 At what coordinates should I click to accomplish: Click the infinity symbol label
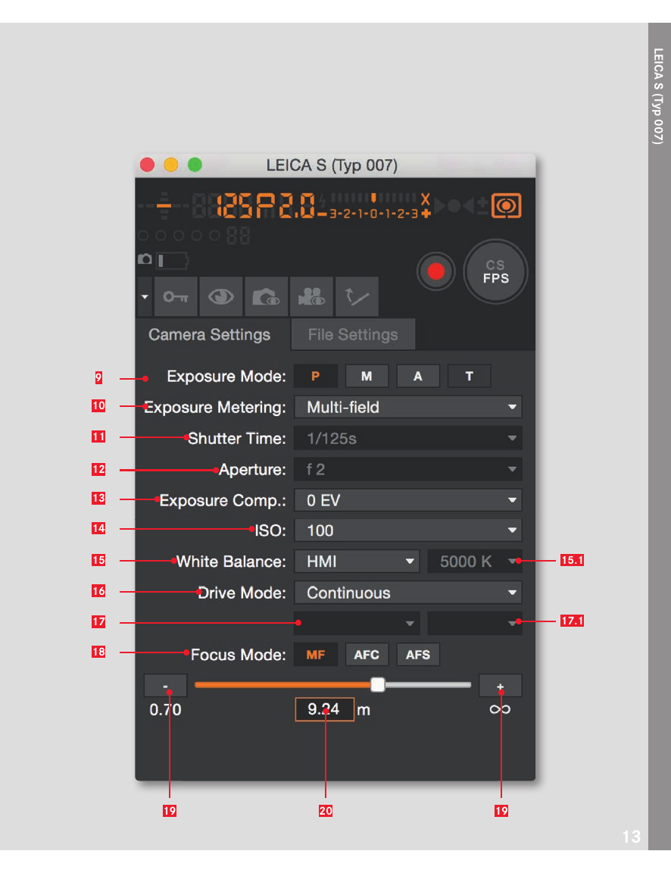[500, 709]
